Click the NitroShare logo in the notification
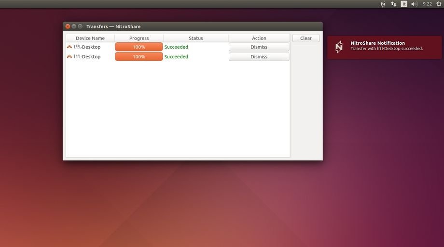The height and width of the screenshot is (247, 444). [339, 47]
